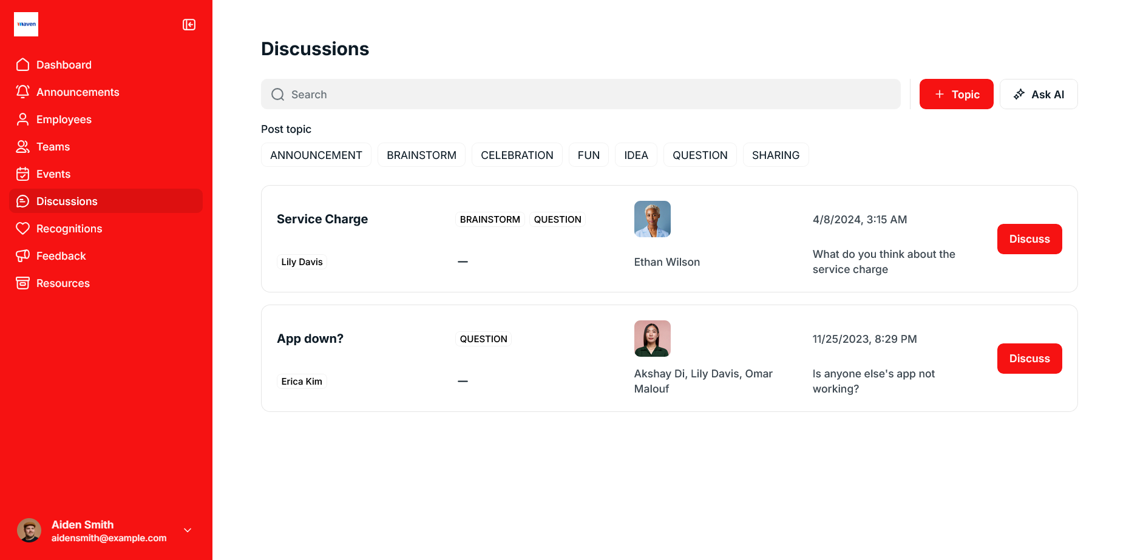This screenshot has height=560, width=1126.
Task: Click the Feedback megaphone icon
Action: [x=23, y=256]
